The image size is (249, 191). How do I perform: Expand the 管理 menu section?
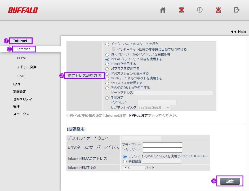(16, 106)
